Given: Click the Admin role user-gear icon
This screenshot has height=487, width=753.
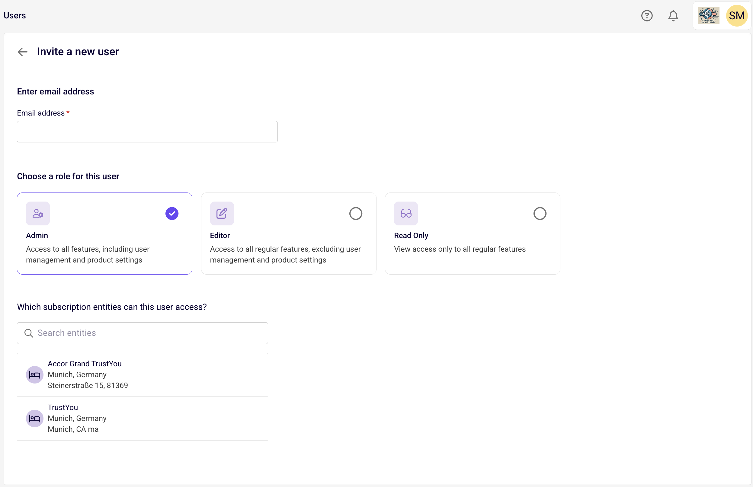Looking at the screenshot, I should click(x=38, y=213).
